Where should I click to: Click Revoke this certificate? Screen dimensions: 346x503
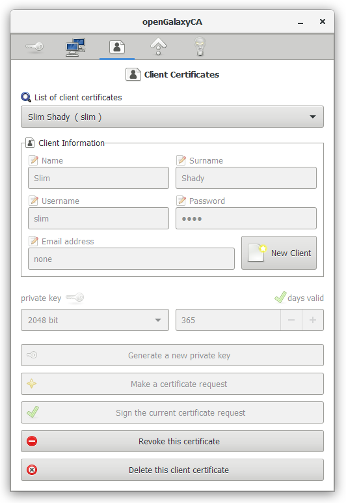172,441
